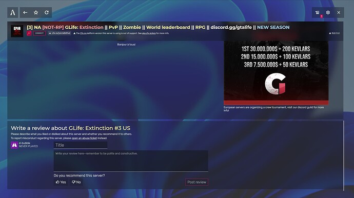The image size is (354, 198).
Task: Click the GLife server logo thumbnail
Action: point(17,31)
